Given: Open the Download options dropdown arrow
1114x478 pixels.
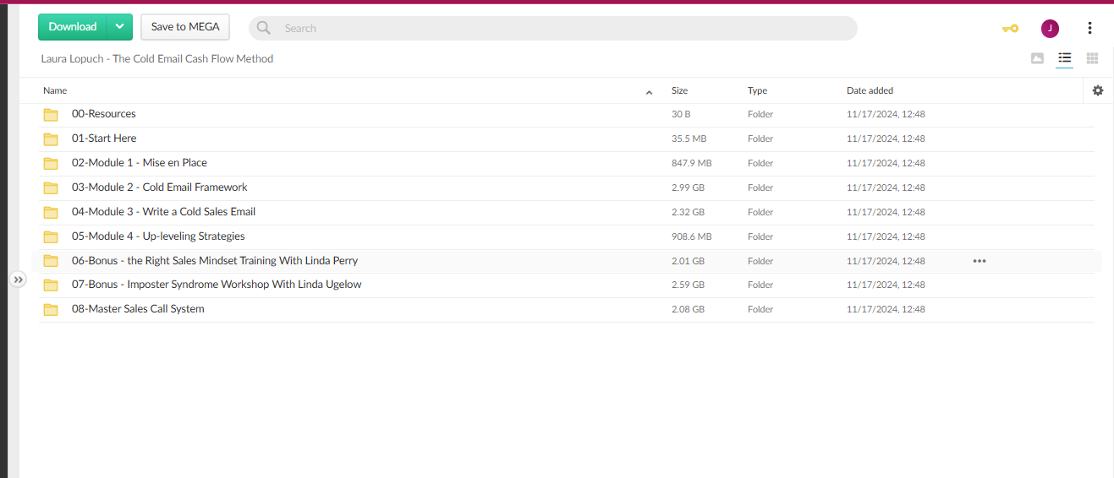Looking at the screenshot, I should click(120, 27).
